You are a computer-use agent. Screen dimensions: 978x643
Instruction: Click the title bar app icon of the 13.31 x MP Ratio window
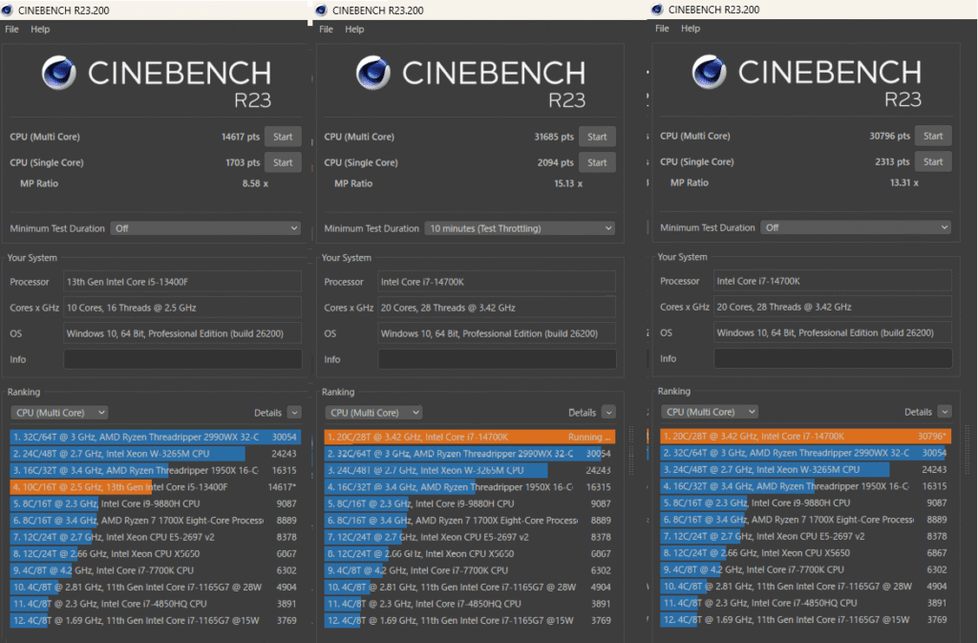(x=656, y=10)
